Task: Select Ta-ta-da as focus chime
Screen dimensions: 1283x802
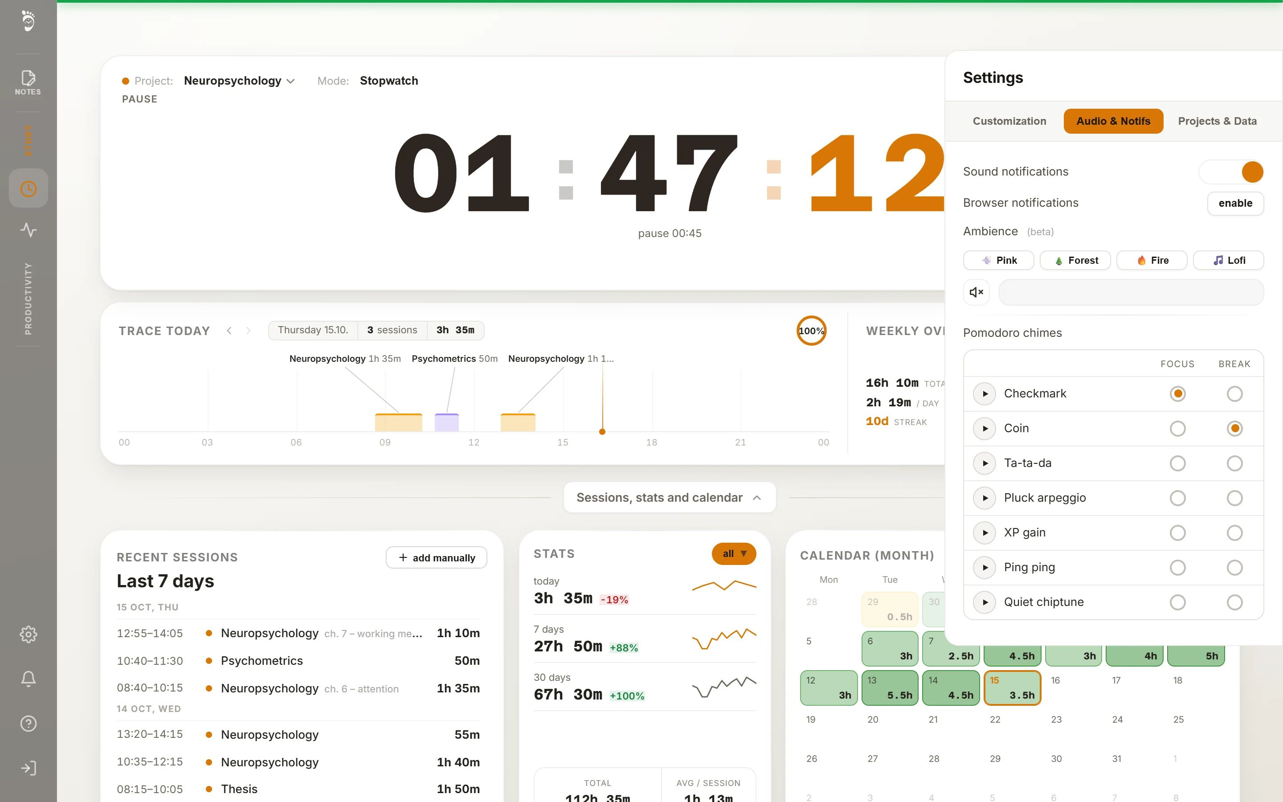Action: point(1177,463)
